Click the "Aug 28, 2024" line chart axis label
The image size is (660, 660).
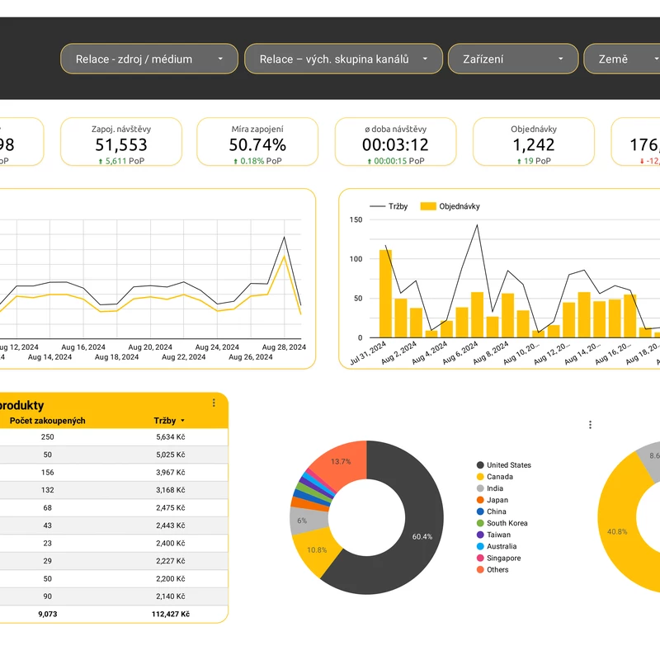click(284, 347)
